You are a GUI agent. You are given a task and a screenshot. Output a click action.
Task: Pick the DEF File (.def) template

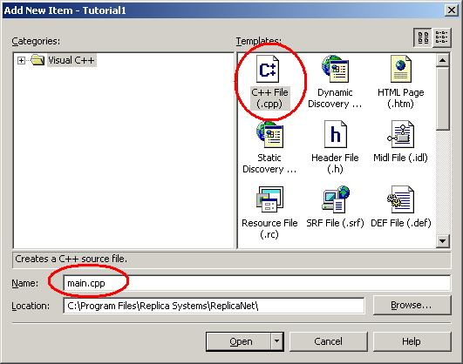(x=401, y=206)
